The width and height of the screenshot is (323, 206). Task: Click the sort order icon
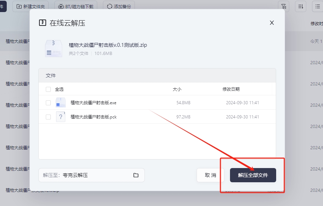[301, 6]
